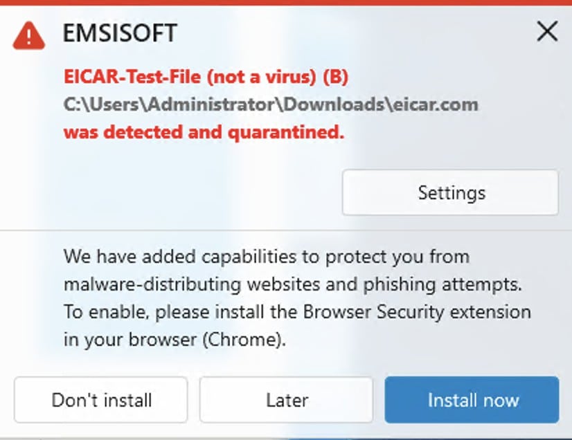Click the red warning triangle icon
This screenshot has width=572, height=440.
pos(29,36)
